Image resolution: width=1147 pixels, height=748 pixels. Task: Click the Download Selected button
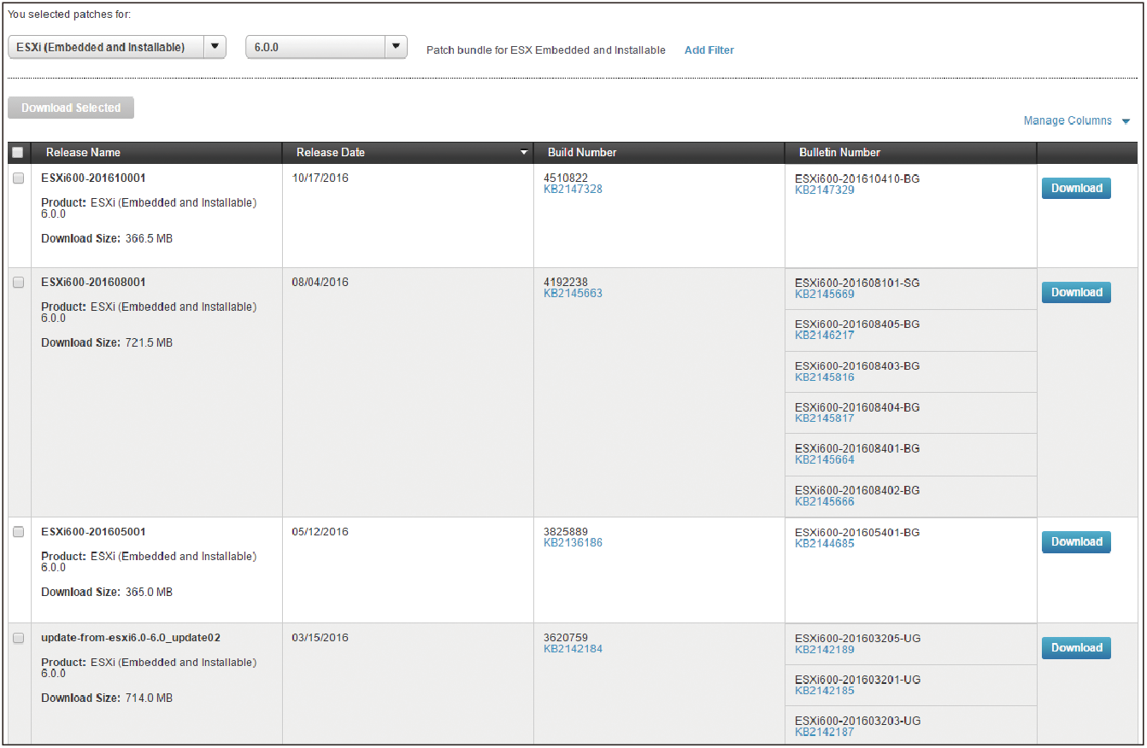(x=71, y=108)
